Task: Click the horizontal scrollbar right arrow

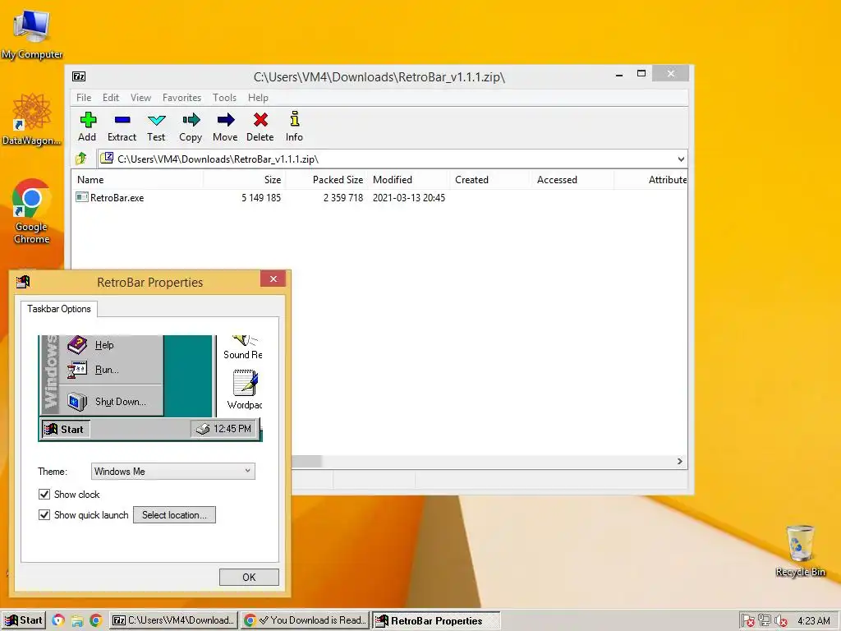Action: [680, 462]
